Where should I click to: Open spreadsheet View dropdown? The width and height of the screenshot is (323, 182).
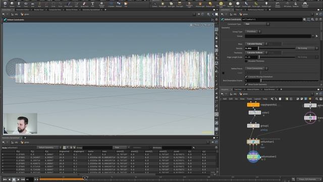coord(121,148)
